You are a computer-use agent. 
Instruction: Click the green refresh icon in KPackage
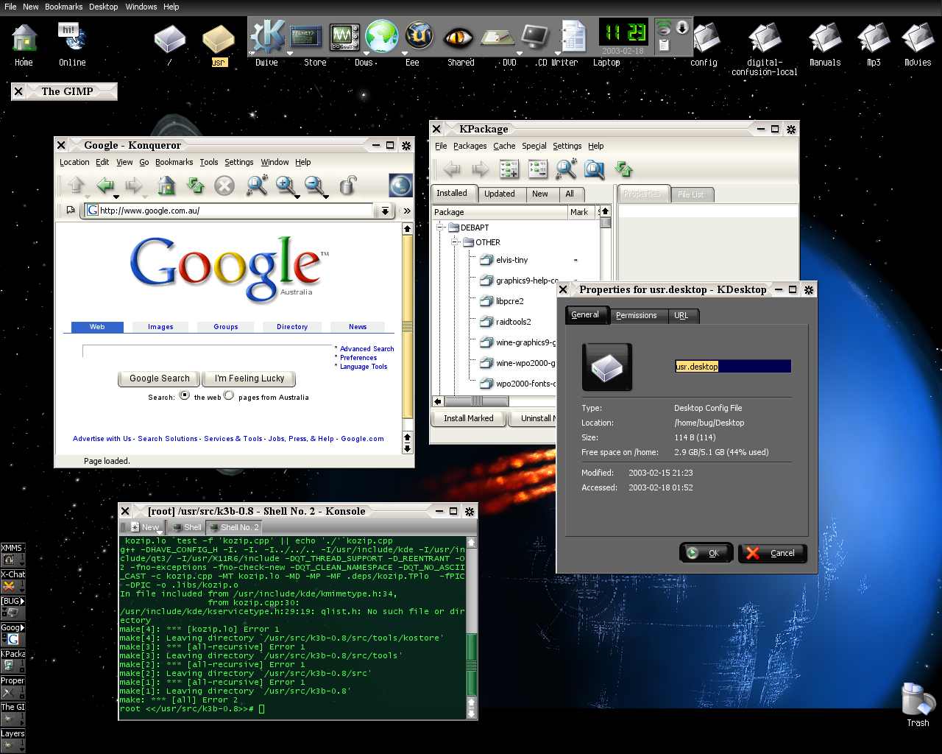coord(624,169)
